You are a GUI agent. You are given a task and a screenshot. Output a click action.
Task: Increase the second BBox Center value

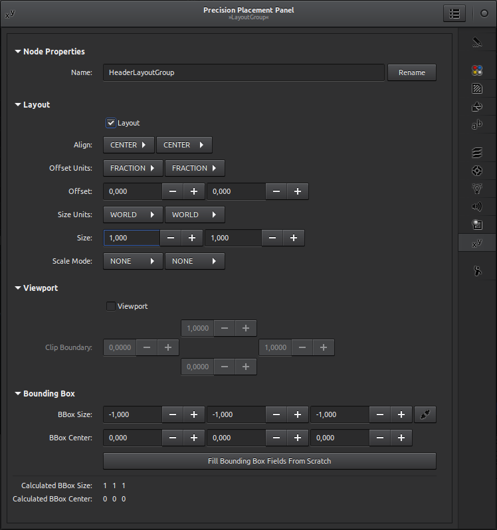coord(298,438)
